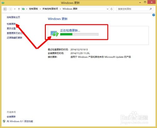Open 还原隐藏的更新 link
The image size is (157, 128).
(x=14, y=38)
